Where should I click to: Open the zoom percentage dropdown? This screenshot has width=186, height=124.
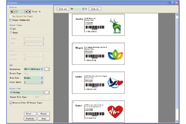tap(83, 9)
